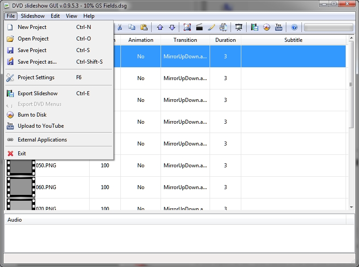This screenshot has height=267, width=359.
Task: Click the External Applications chain link icon
Action: [10, 140]
